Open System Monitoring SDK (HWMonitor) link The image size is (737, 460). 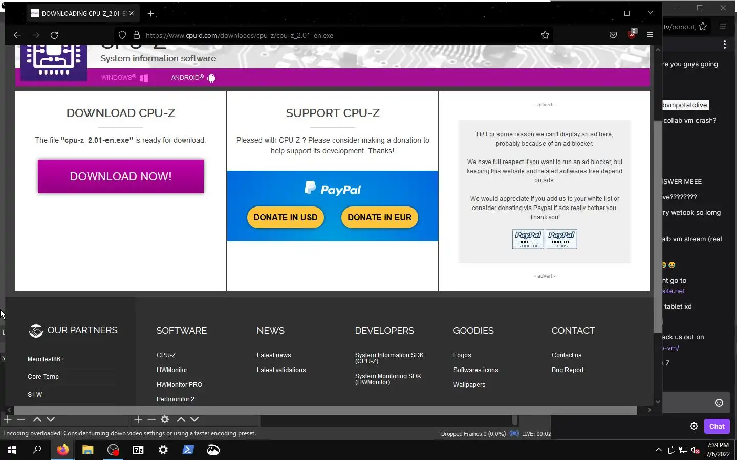click(388, 379)
